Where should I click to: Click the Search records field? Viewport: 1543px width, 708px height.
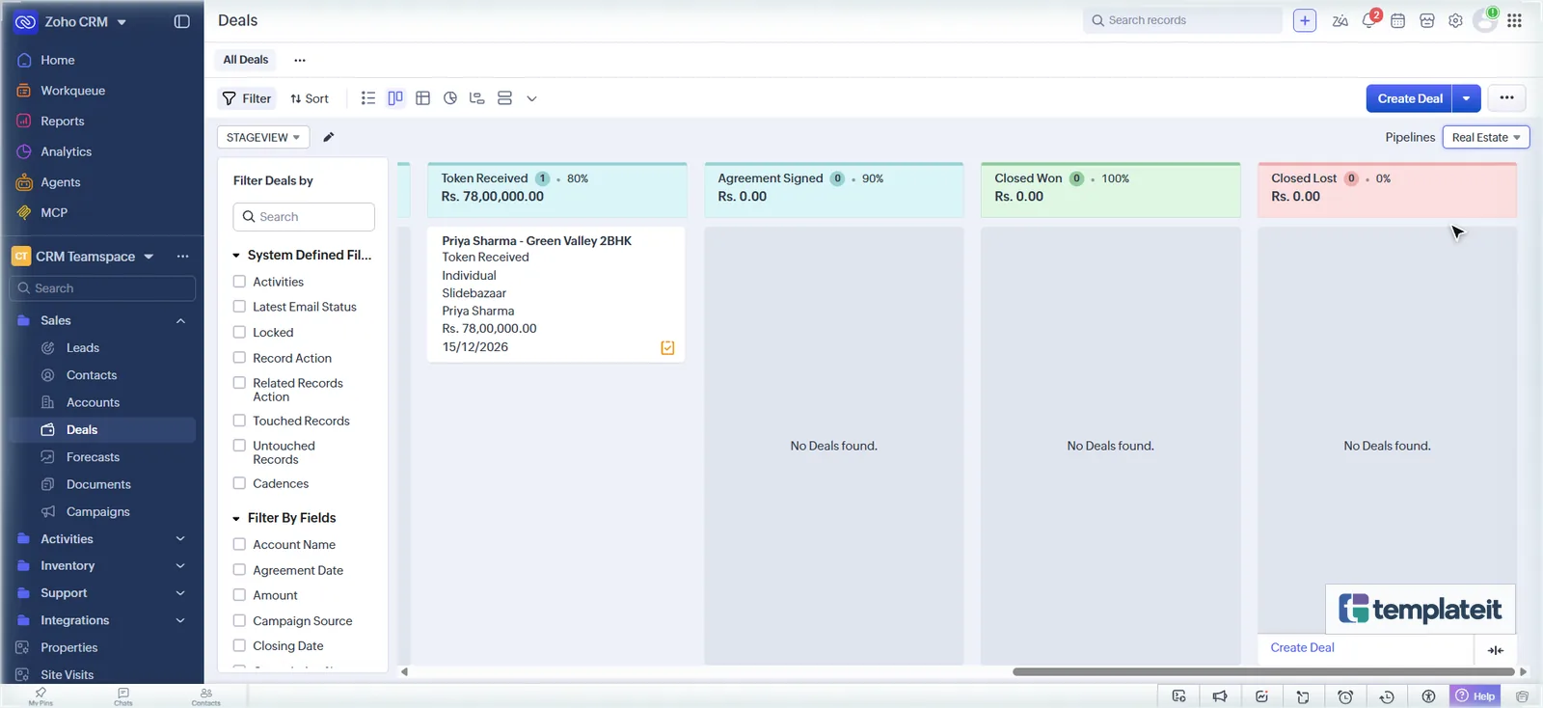[1183, 20]
